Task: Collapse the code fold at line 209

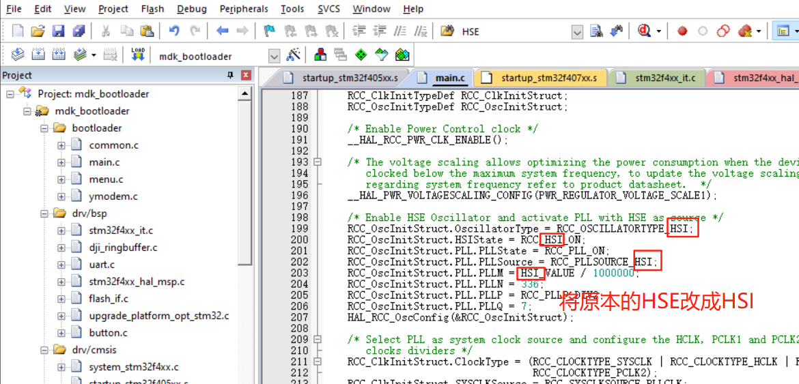Action: click(318, 339)
